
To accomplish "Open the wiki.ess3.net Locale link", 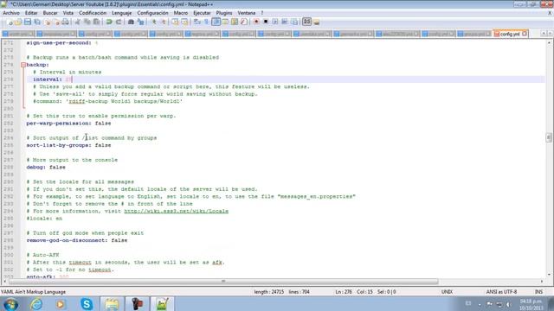I will pos(176,211).
